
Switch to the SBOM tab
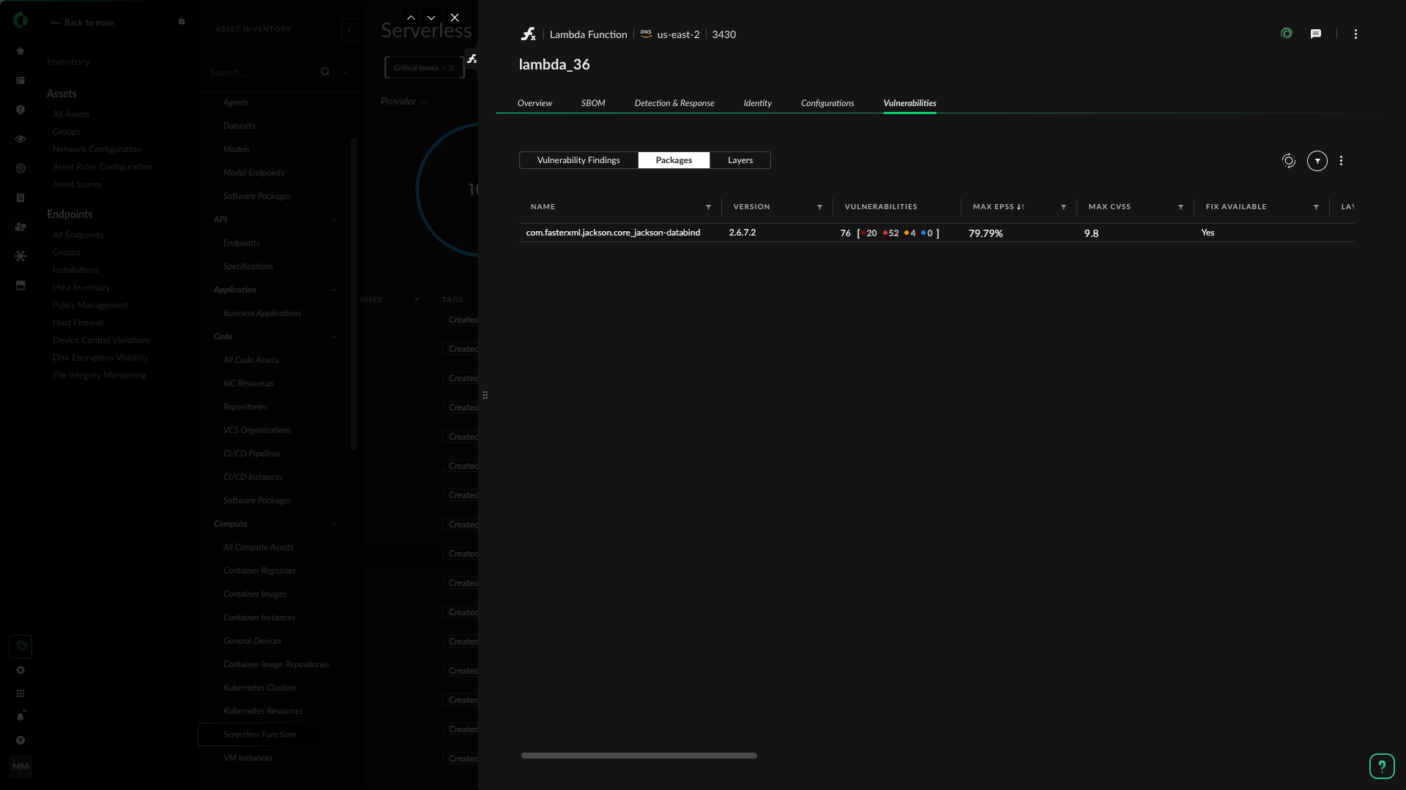pyautogui.click(x=593, y=103)
